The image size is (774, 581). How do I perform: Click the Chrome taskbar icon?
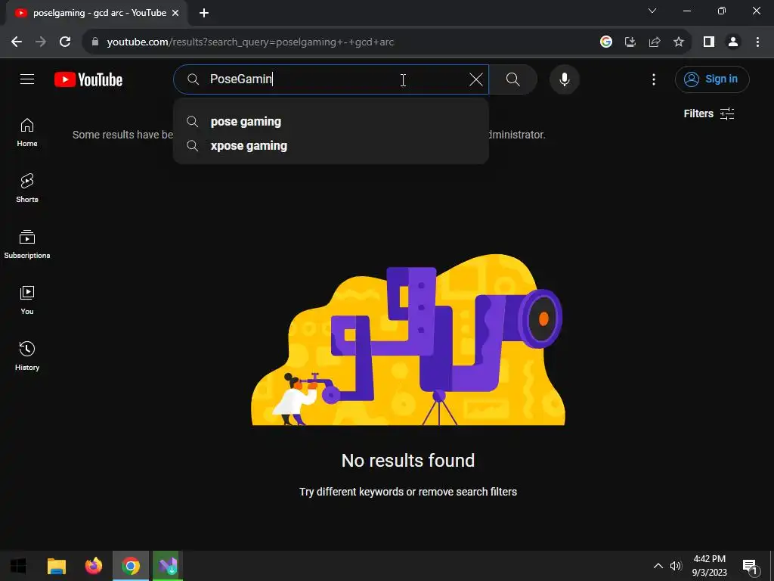[130, 566]
